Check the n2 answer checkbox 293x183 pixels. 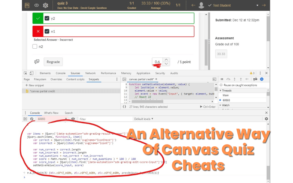tap(35, 46)
